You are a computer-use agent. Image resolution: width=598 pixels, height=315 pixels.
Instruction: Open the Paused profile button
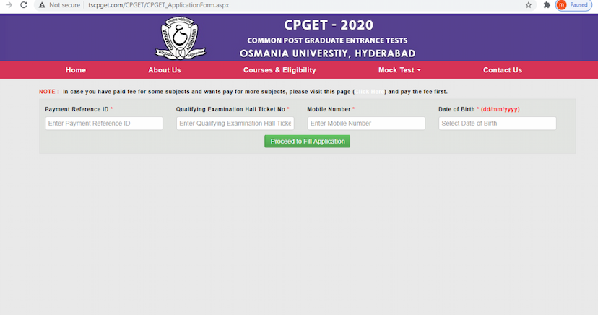click(573, 5)
